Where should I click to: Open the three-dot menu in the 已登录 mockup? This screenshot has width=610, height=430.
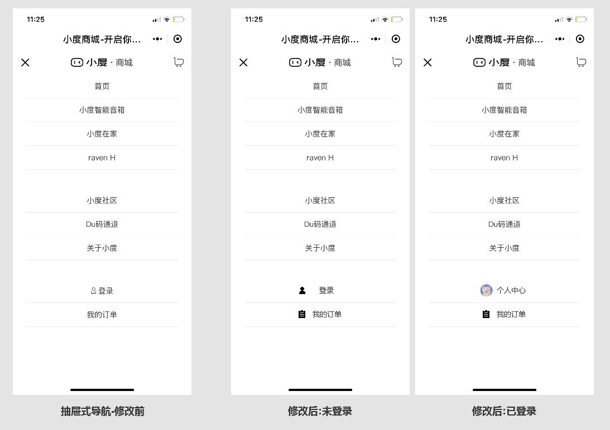click(x=560, y=39)
